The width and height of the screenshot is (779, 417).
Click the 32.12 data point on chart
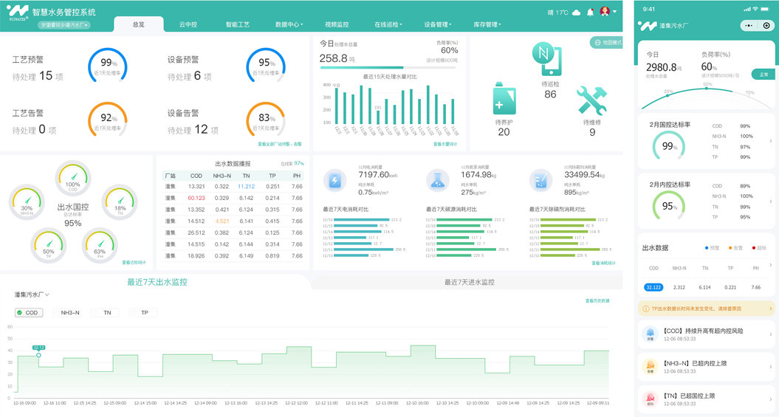(39, 355)
